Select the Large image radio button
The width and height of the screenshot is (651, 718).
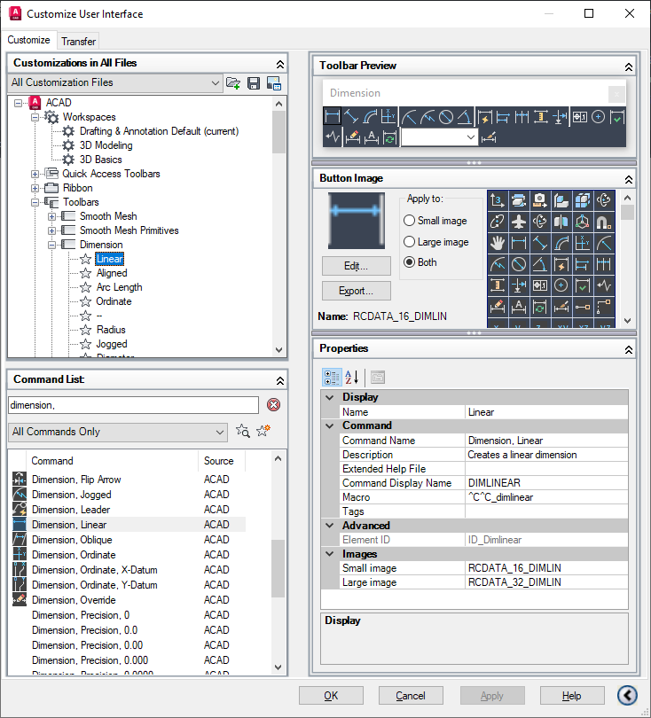point(409,241)
